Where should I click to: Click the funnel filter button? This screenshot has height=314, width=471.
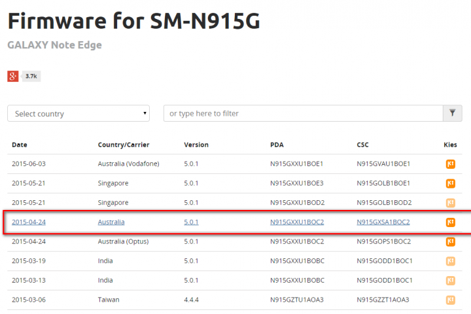[x=453, y=113]
